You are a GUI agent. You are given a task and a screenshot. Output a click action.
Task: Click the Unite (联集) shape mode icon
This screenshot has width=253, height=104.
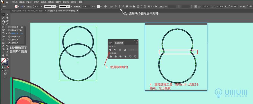coord(111,50)
